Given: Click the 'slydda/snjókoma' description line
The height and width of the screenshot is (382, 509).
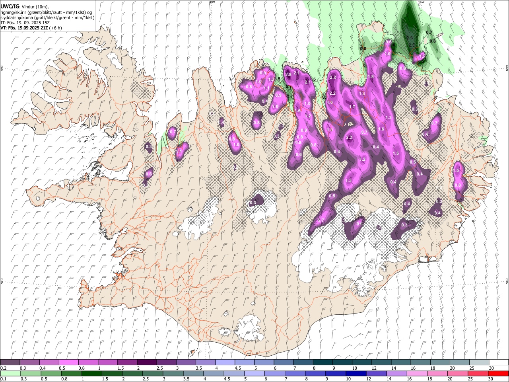Looking at the screenshot, I should click(x=47, y=18).
